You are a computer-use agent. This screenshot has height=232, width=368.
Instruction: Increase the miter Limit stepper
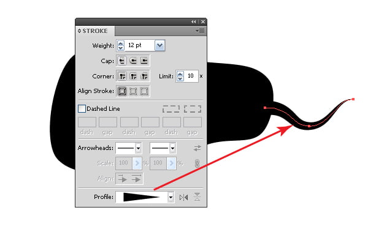pos(180,74)
